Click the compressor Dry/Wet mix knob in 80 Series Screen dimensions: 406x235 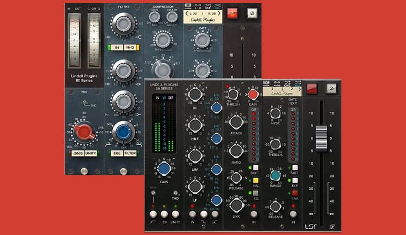154,17
